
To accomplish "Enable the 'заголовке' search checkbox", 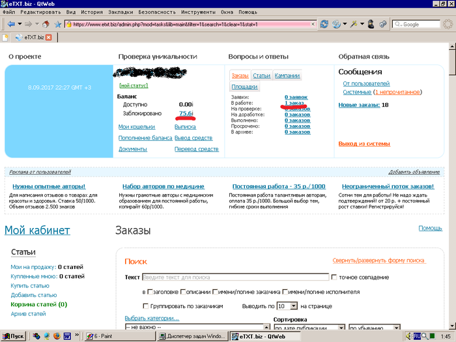I will click(151, 292).
